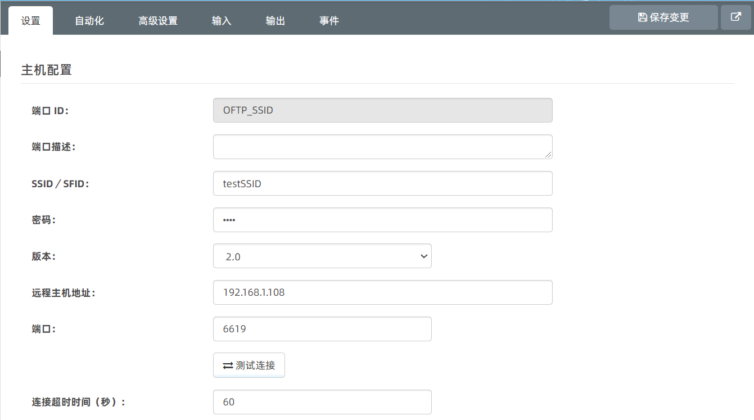
Task: Click the SSID / SFID field testSSID
Action: click(383, 183)
